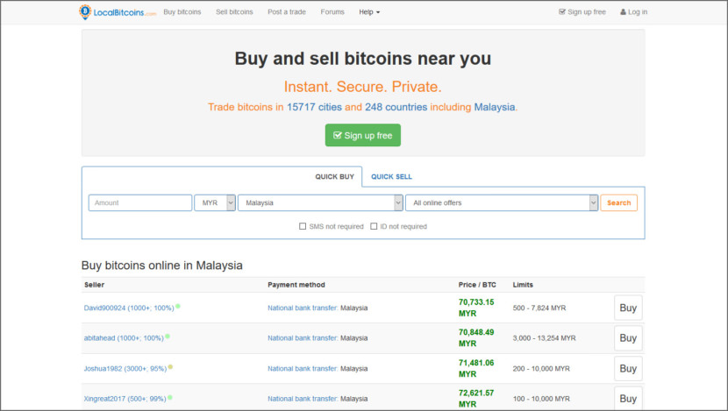Click the limits 100 - 10,000 MYR

point(541,399)
